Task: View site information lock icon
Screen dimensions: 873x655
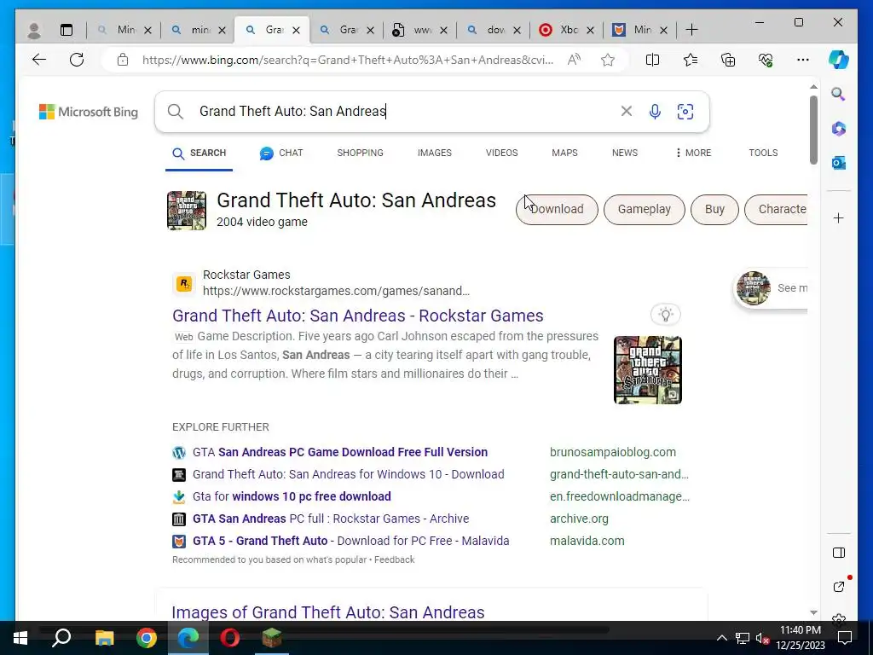Action: coord(123,60)
